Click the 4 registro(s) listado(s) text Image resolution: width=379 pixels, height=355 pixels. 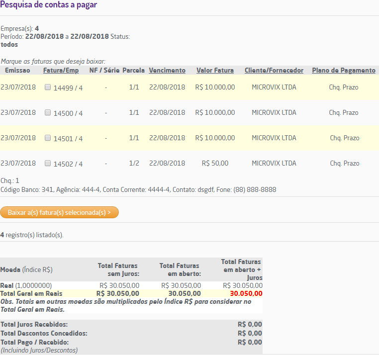(x=32, y=235)
